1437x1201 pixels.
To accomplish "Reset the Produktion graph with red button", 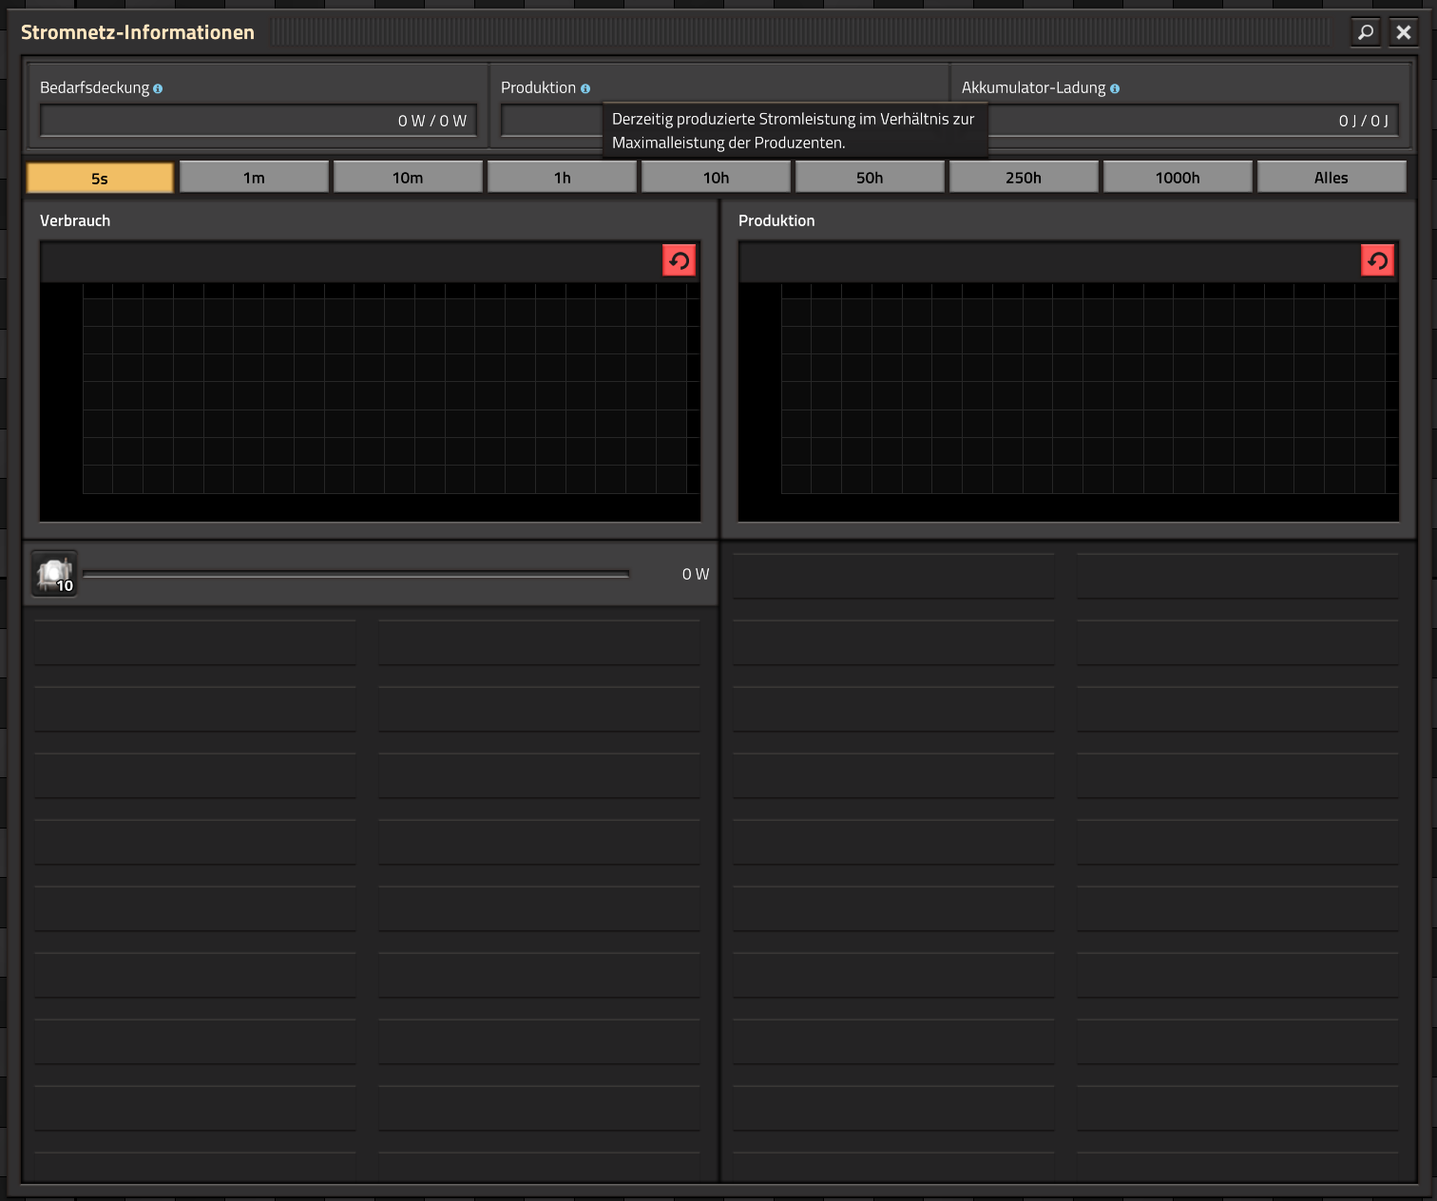I will 1377,260.
